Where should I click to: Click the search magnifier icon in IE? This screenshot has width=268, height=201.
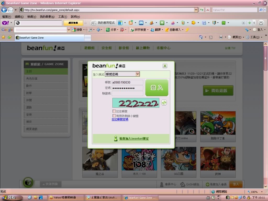coord(261,10)
